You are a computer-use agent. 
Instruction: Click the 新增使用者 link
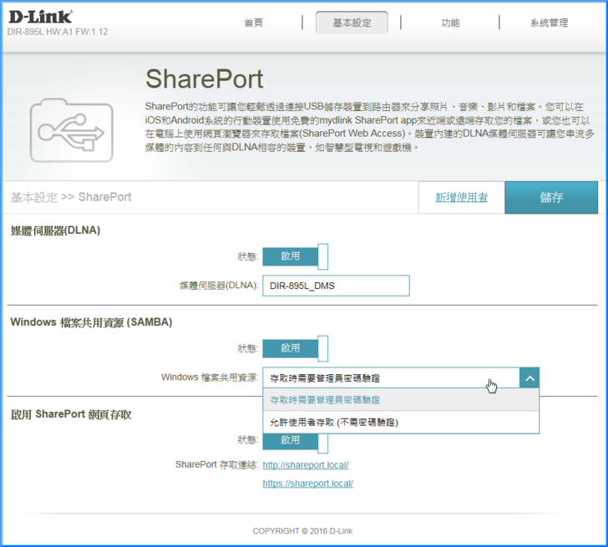pos(461,198)
